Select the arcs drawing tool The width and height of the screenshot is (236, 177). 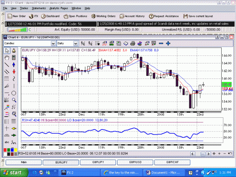[7, 135]
